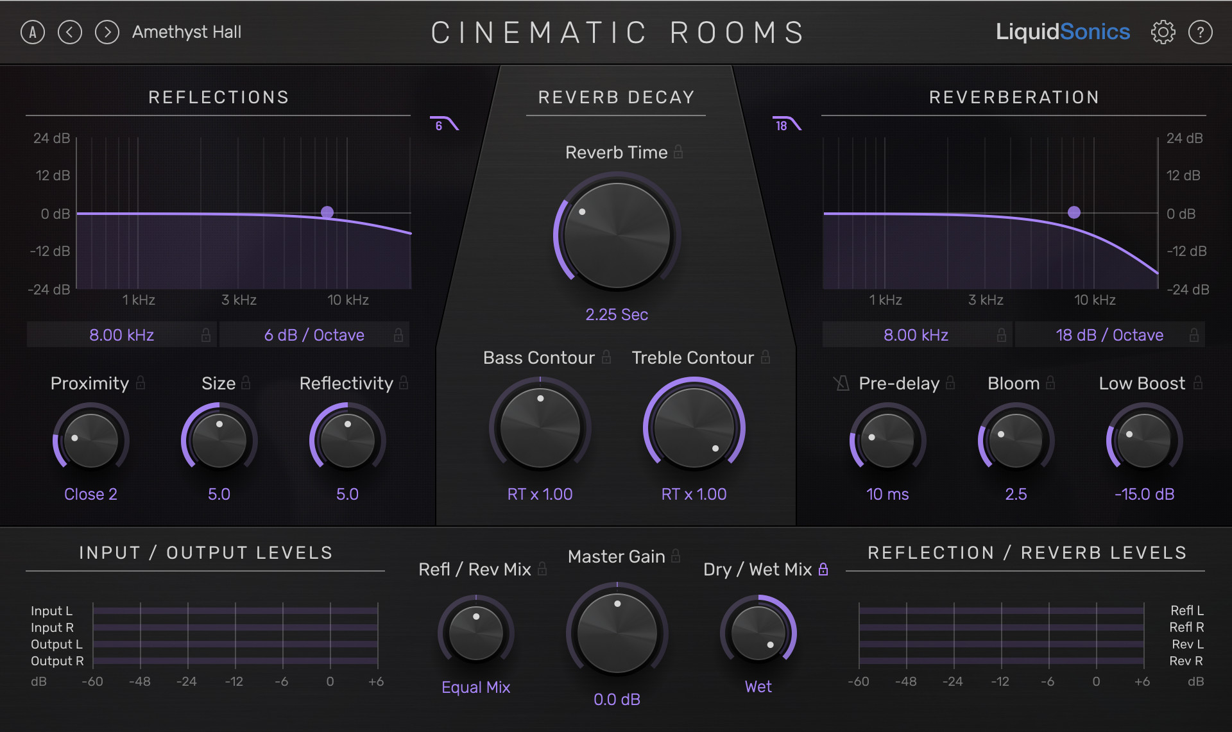Click the A/B compare icon
The image size is (1232, 732).
pos(33,32)
